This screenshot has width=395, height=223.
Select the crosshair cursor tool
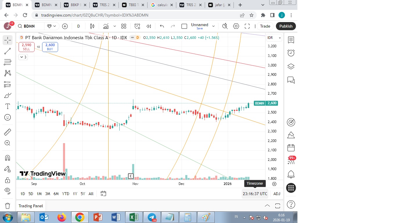point(8,40)
